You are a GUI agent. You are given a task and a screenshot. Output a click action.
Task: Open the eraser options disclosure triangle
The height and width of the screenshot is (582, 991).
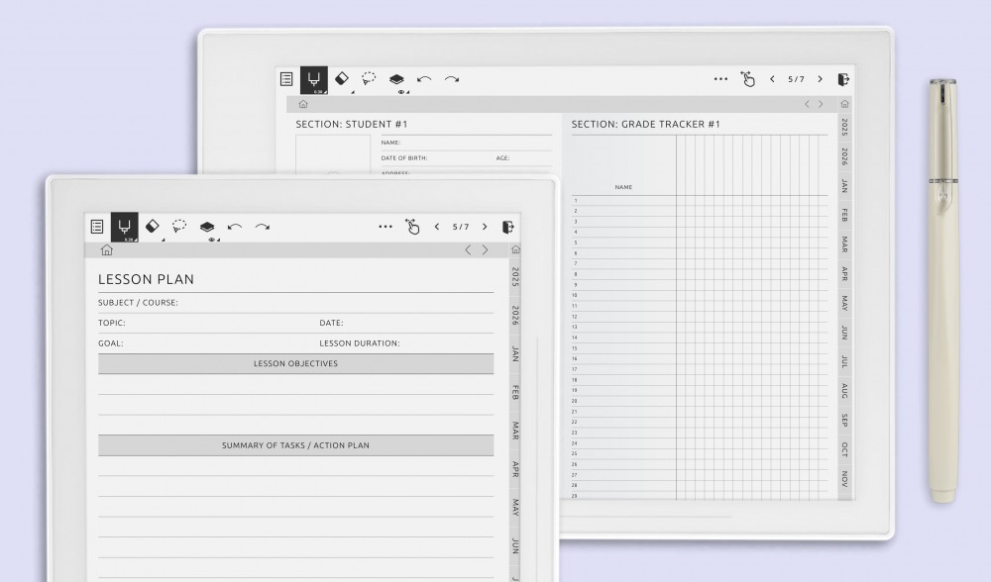point(163,239)
